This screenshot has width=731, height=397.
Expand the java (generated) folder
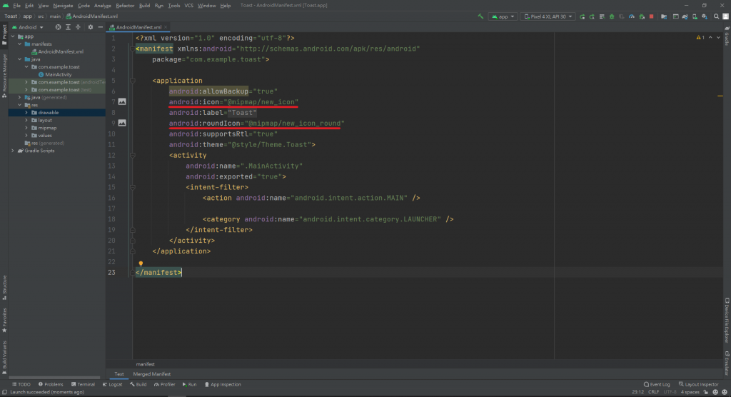[19, 98]
